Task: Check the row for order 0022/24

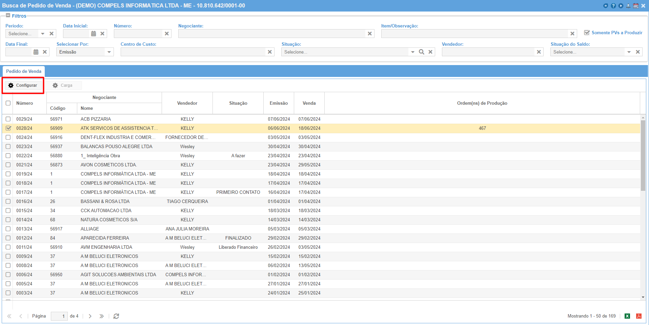Action: click(8, 156)
